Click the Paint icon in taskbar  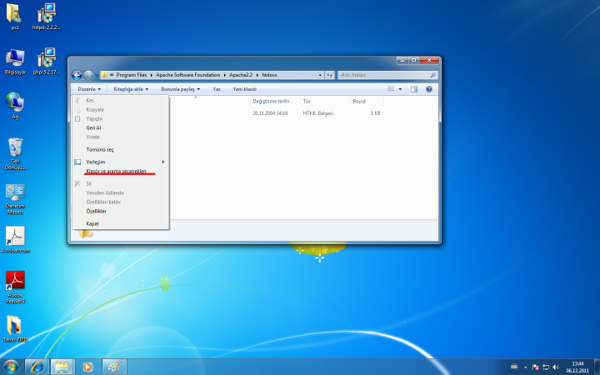113,366
